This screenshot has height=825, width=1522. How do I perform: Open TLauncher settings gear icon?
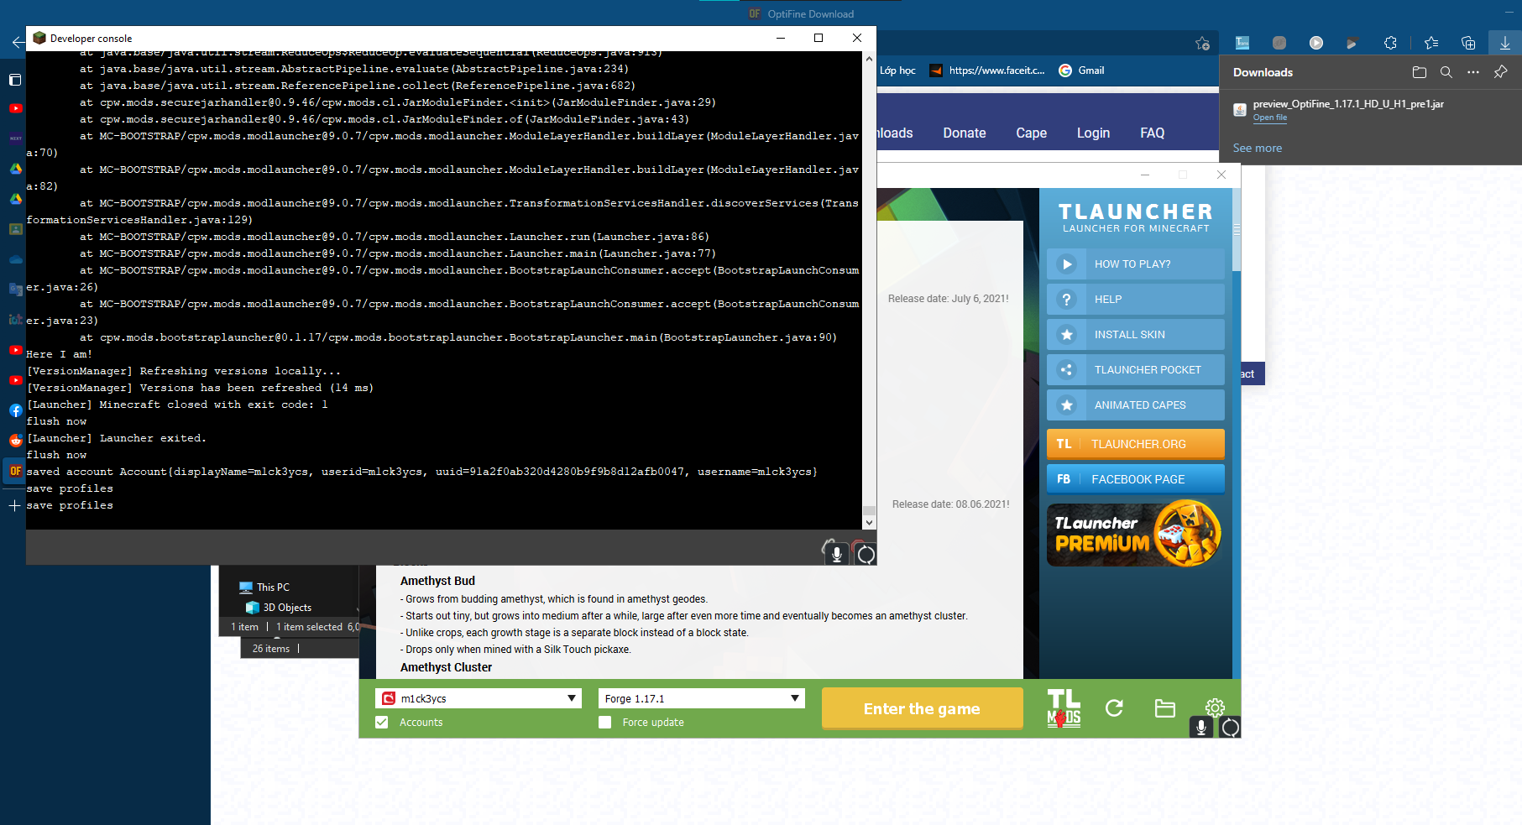coord(1215,708)
